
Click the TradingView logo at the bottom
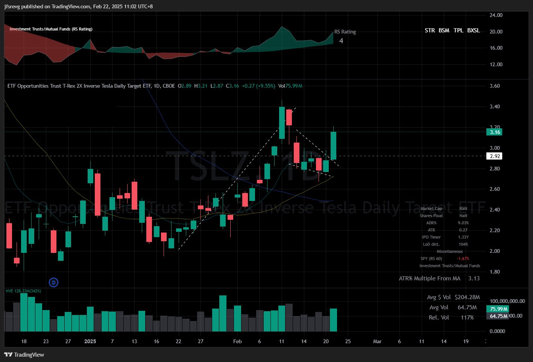[x=24, y=354]
